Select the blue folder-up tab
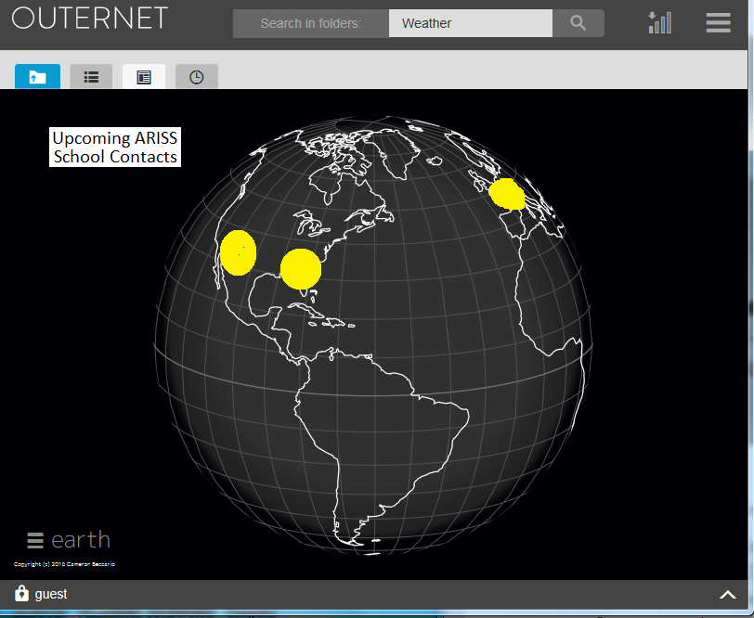The height and width of the screenshot is (618, 754). click(x=37, y=77)
